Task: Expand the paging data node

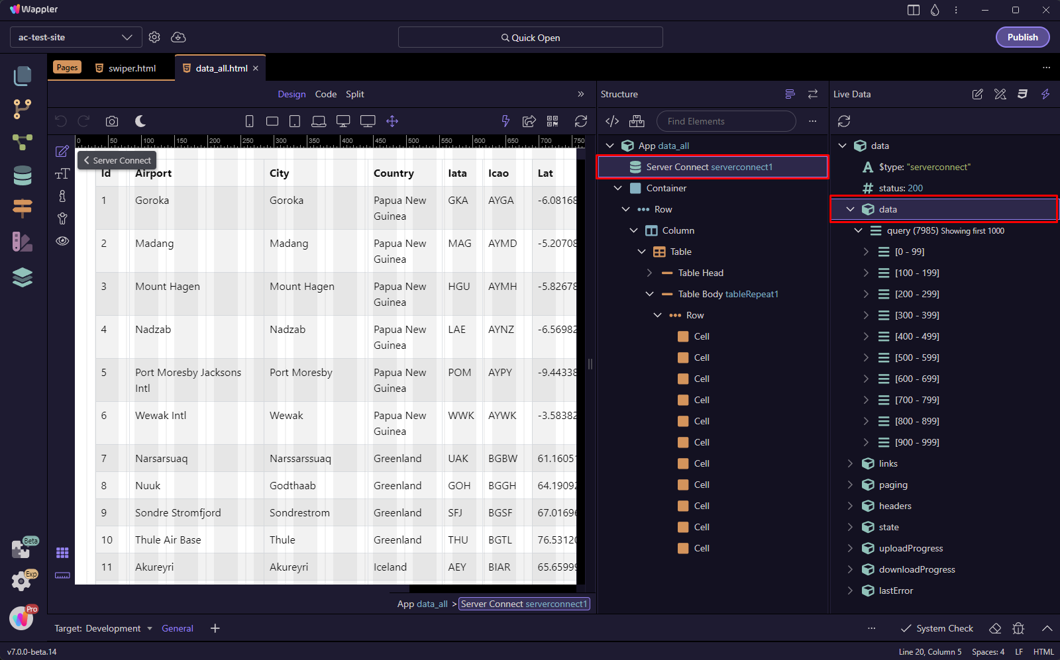Action: (x=850, y=485)
